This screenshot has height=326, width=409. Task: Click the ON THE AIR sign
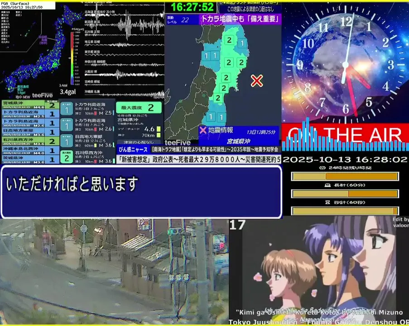pos(345,134)
